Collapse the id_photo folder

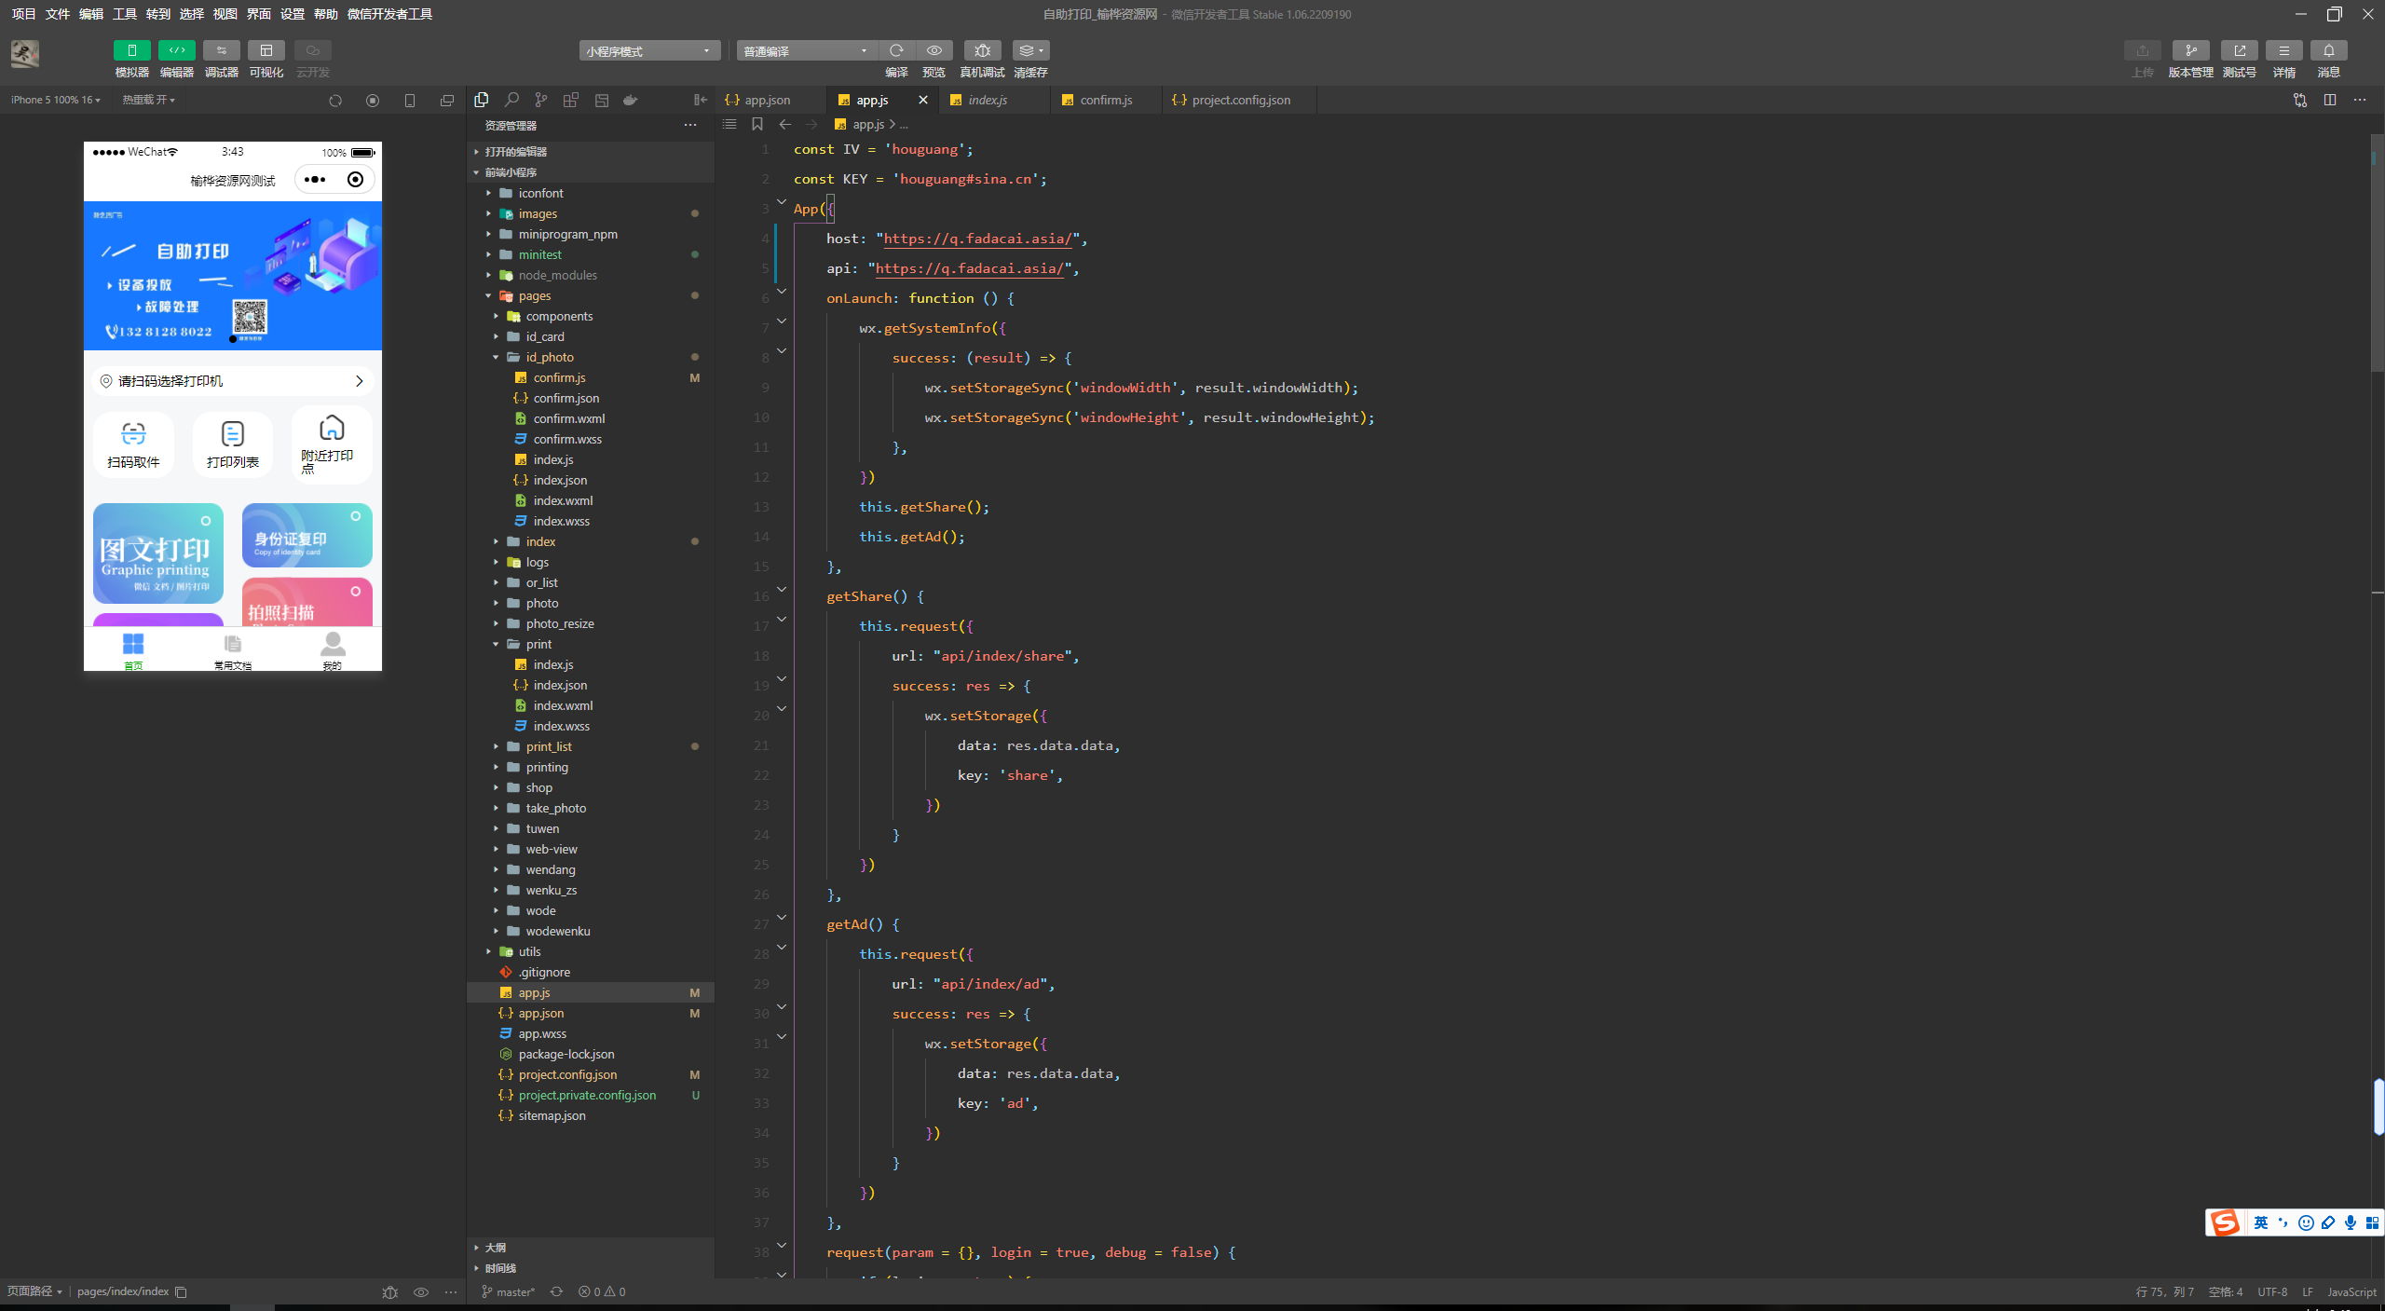pyautogui.click(x=591, y=357)
